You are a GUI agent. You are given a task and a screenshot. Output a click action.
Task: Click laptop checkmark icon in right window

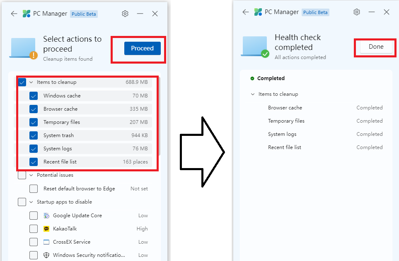click(x=255, y=47)
